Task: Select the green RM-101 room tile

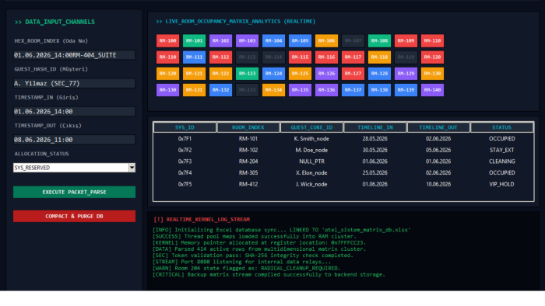Action: coord(195,40)
